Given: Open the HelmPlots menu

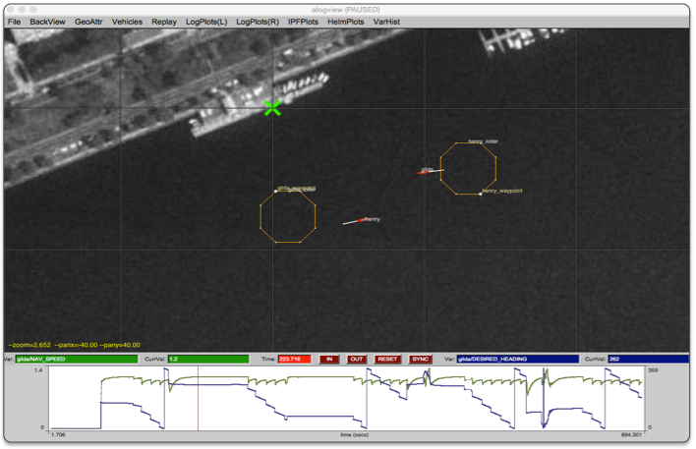Looking at the screenshot, I should pos(346,21).
